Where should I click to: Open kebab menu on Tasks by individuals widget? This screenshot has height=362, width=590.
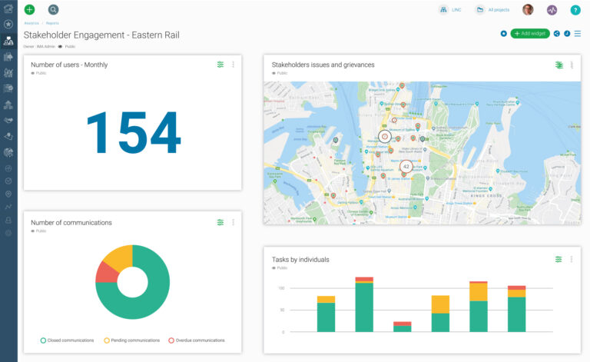(571, 260)
